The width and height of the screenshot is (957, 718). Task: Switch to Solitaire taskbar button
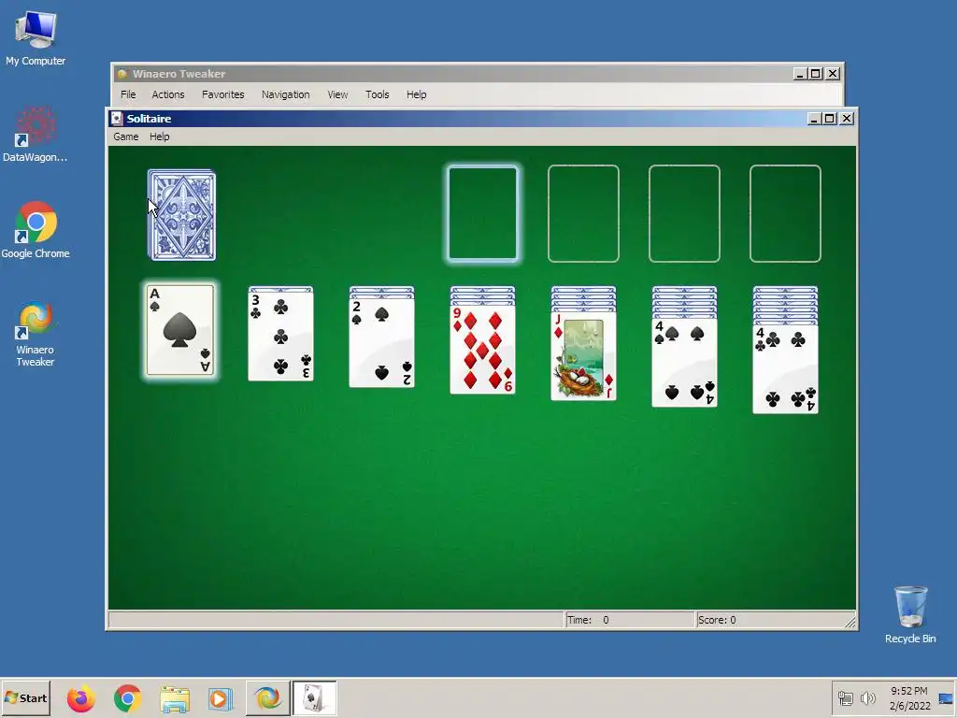(x=314, y=697)
